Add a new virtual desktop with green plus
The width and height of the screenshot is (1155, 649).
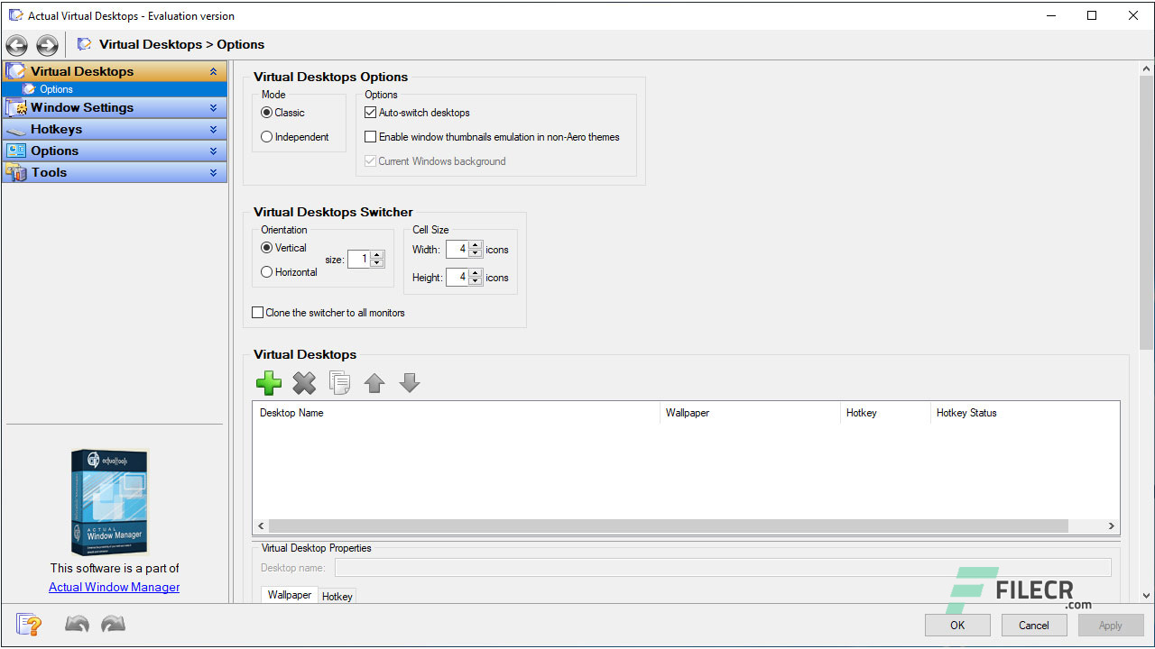tap(269, 383)
